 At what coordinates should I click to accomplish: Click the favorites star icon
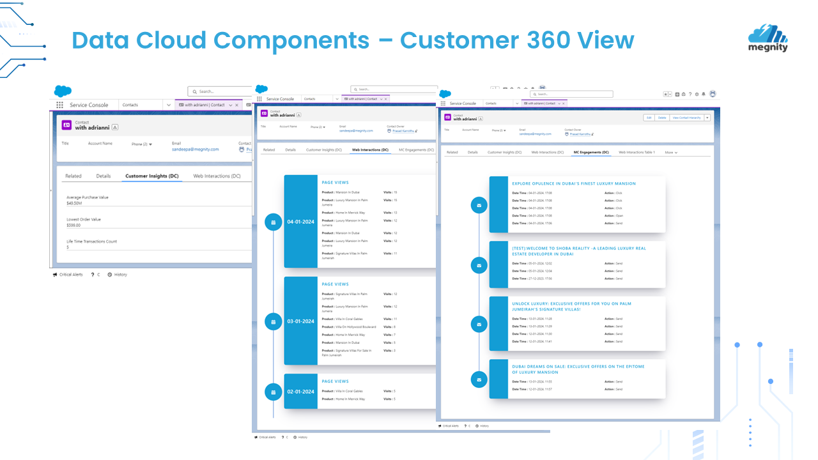click(x=665, y=93)
